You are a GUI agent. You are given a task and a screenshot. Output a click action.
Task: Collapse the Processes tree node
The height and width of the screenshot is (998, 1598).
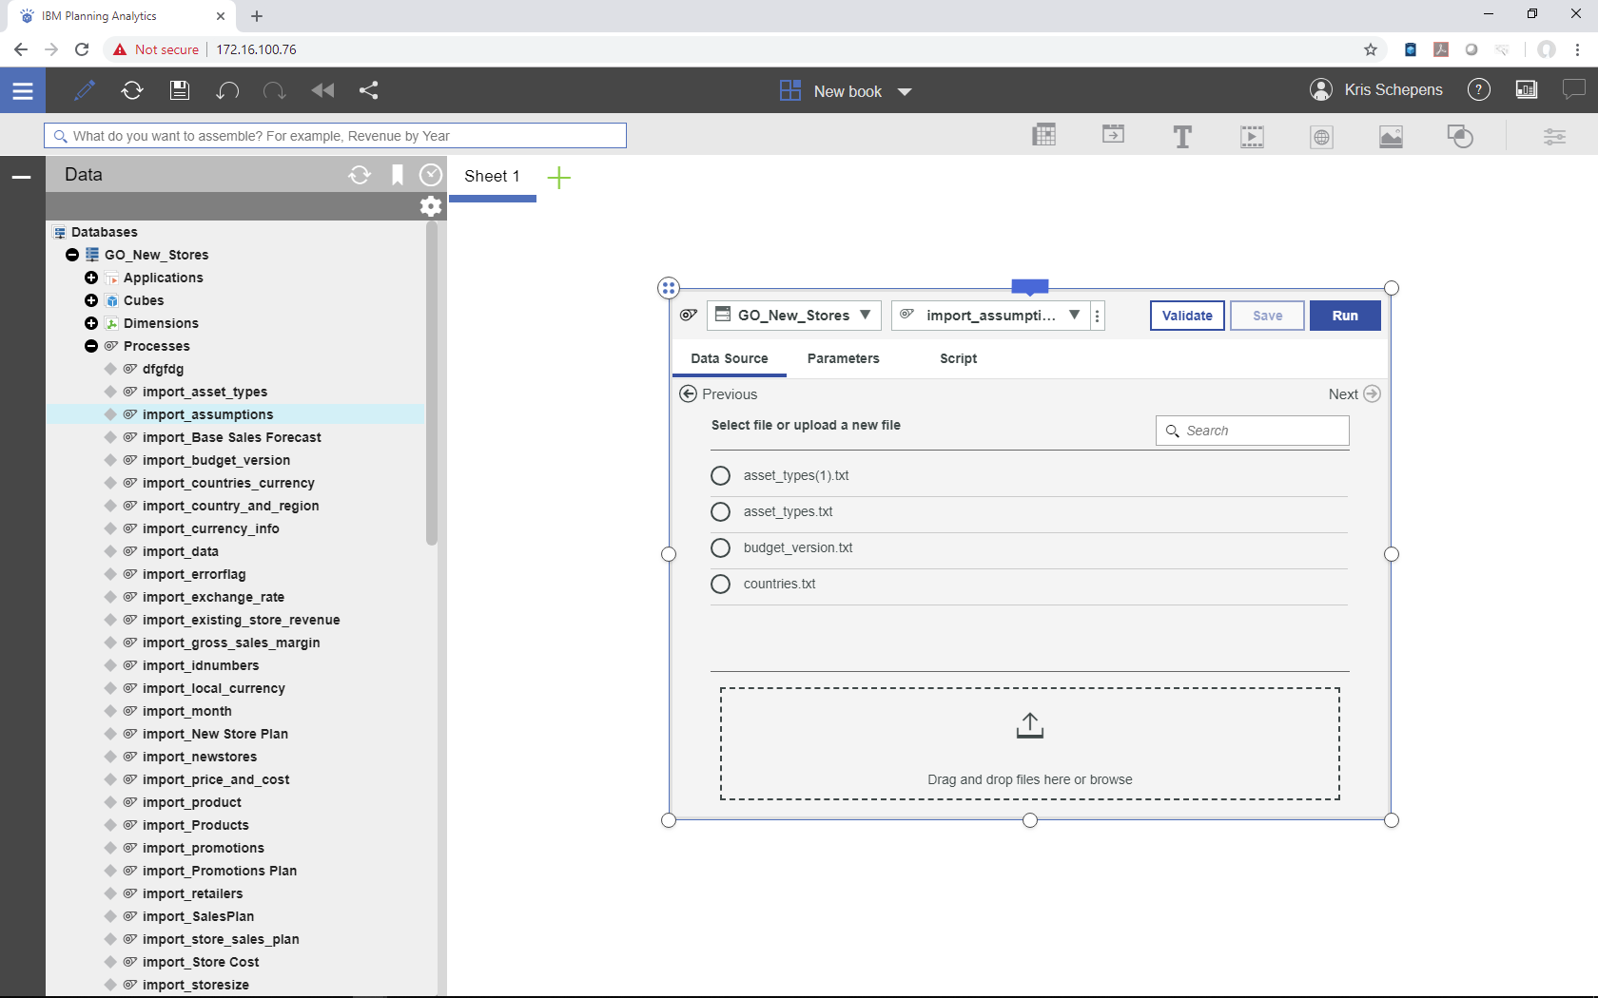click(91, 346)
